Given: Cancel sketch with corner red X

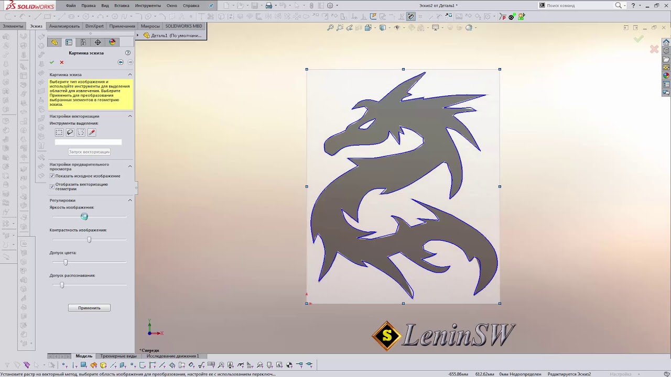Looking at the screenshot, I should (654, 49).
